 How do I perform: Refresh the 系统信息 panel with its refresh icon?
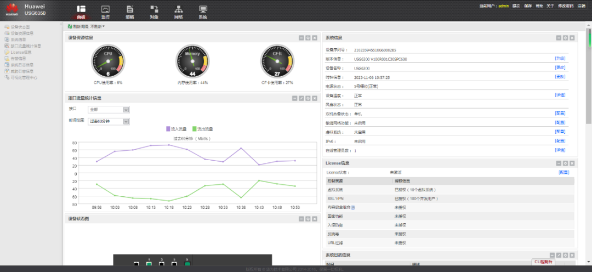pos(565,38)
